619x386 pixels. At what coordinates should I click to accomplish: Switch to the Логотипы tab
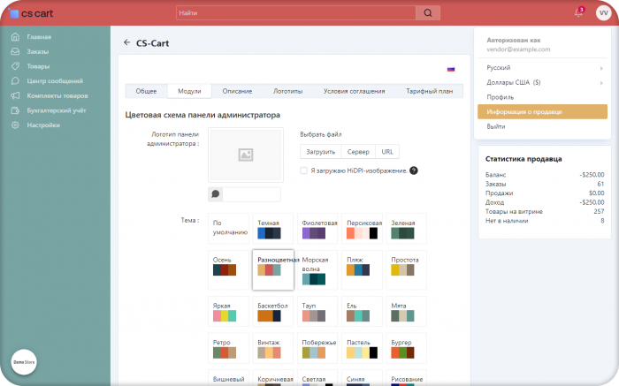287,91
